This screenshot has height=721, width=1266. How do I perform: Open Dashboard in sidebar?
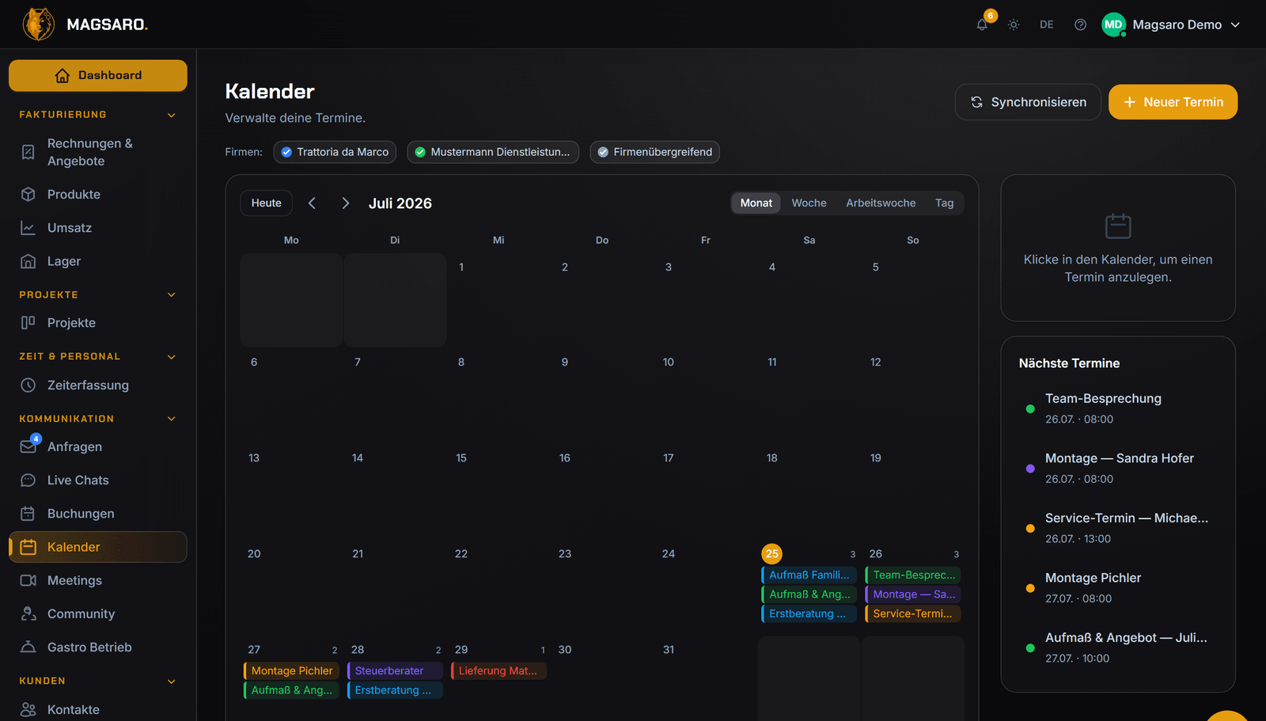click(x=98, y=75)
